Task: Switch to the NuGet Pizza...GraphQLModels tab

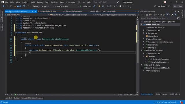Action: coord(103,11)
